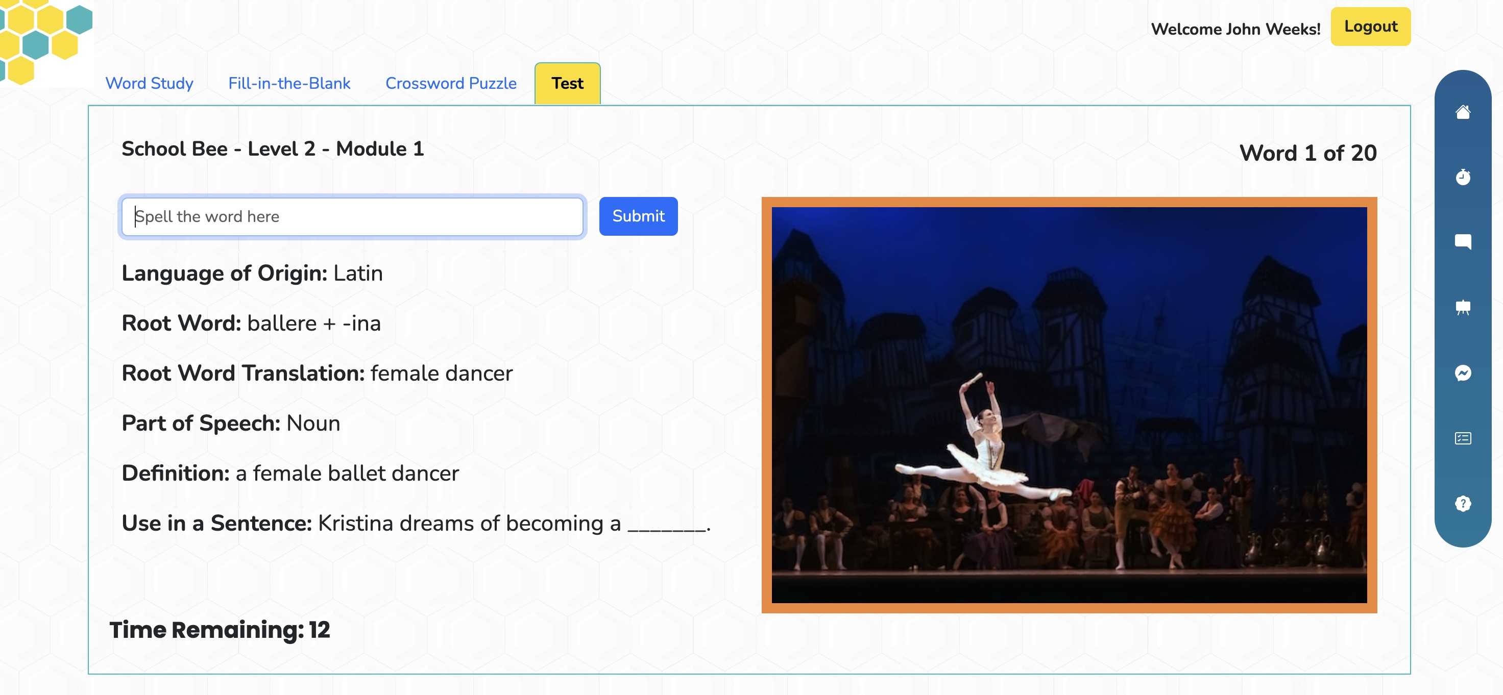The height and width of the screenshot is (695, 1503).
Task: Open the Fill-in-the-Blank tab
Action: click(289, 83)
